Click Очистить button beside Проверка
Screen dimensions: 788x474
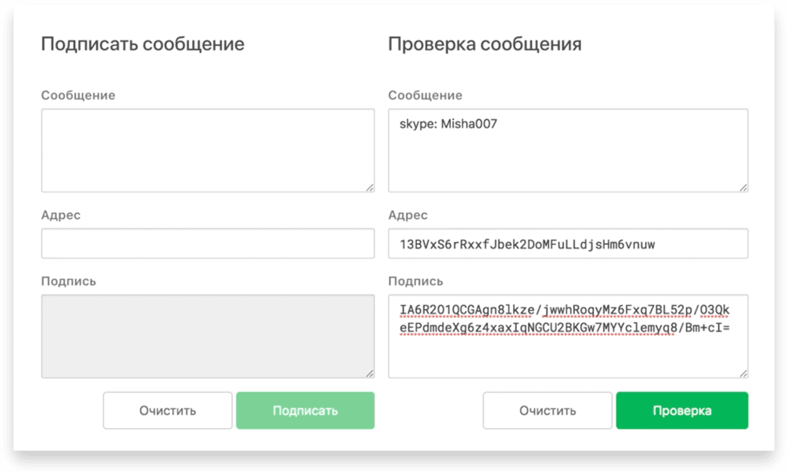coord(547,411)
